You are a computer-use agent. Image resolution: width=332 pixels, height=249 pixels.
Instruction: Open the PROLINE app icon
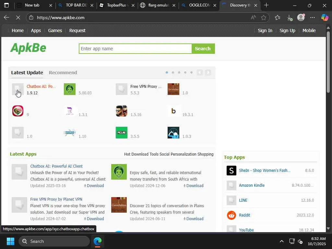pyautogui.click(x=122, y=133)
